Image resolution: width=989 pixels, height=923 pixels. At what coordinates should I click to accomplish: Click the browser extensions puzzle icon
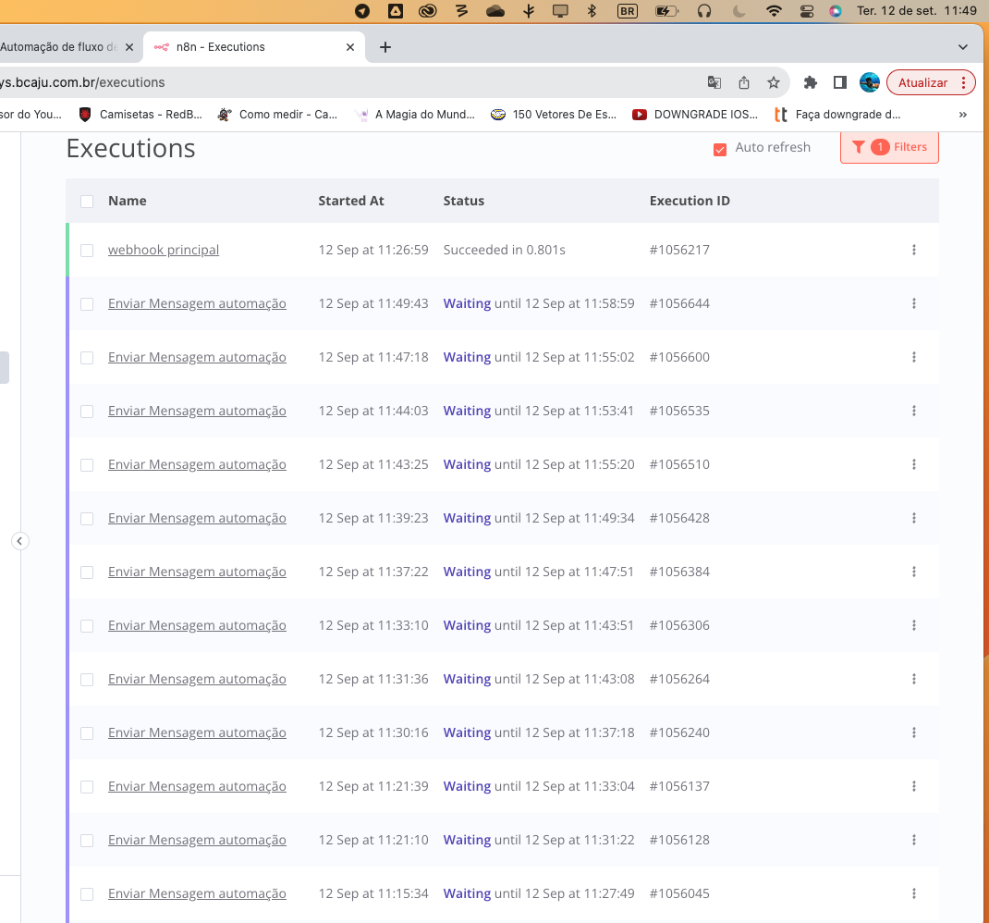[811, 82]
